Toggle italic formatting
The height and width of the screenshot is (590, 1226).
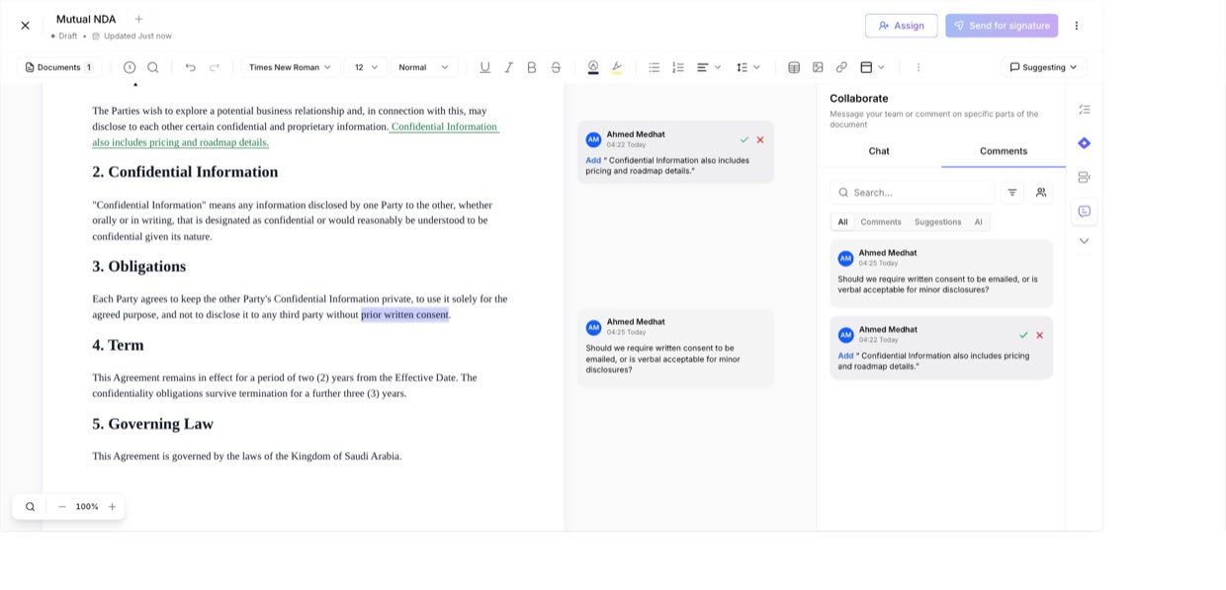click(508, 67)
